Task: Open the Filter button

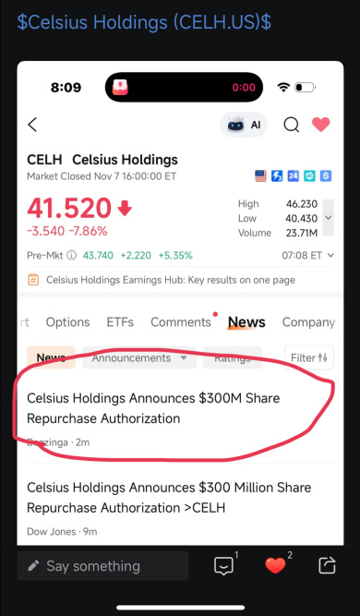Action: coord(309,357)
